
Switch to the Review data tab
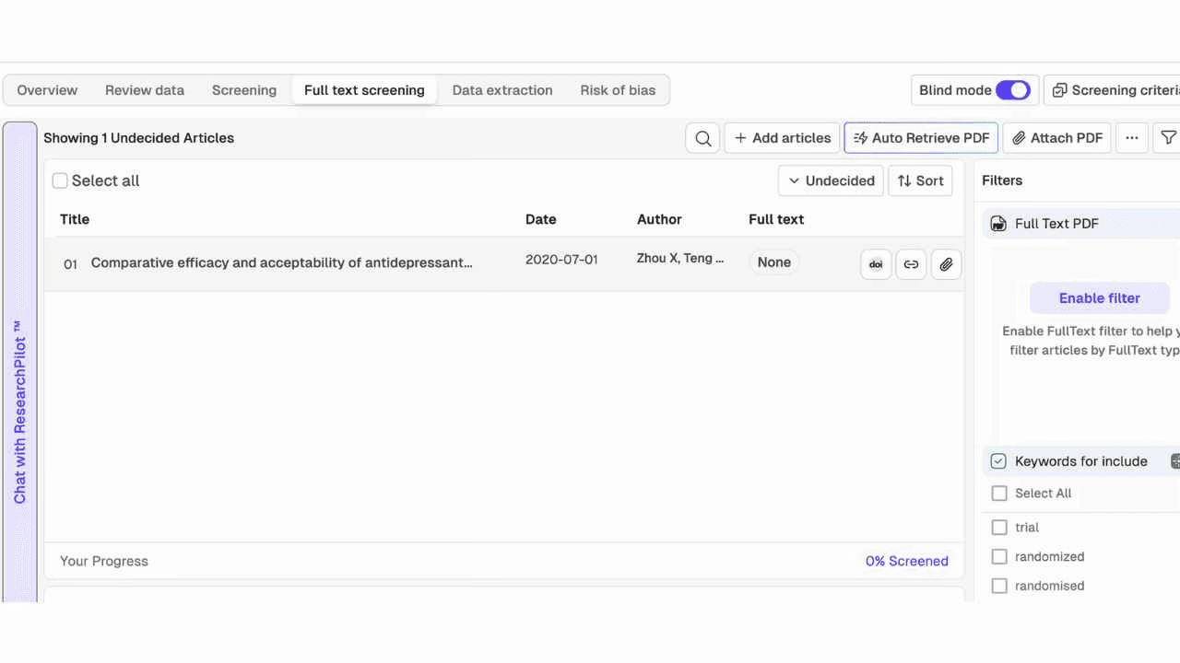pyautogui.click(x=145, y=90)
